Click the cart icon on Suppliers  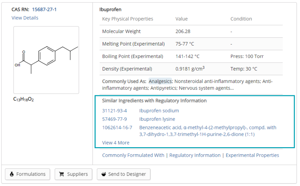pyautogui.click(x=62, y=174)
